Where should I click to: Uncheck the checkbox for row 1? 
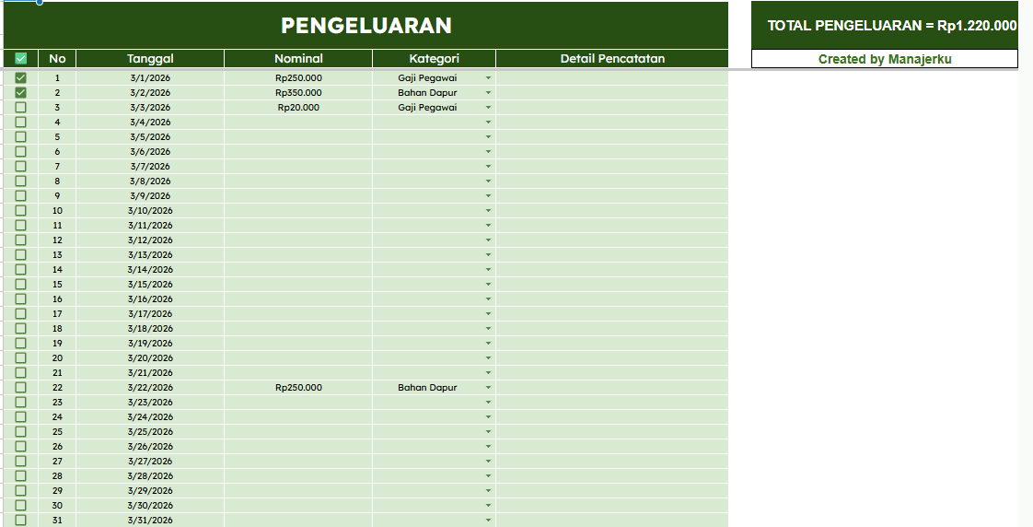(x=20, y=77)
